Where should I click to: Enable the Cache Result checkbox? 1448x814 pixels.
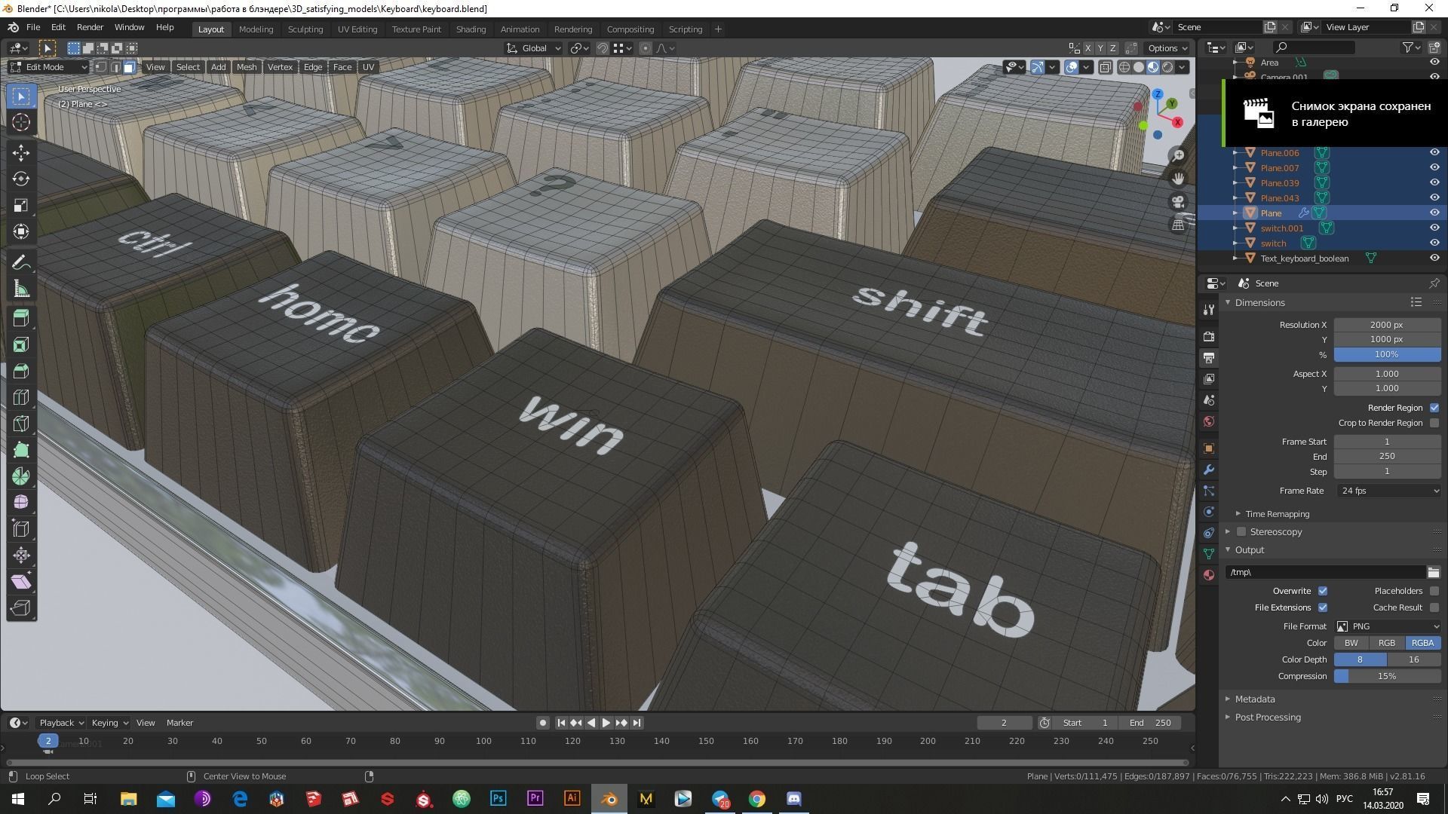click(1434, 607)
